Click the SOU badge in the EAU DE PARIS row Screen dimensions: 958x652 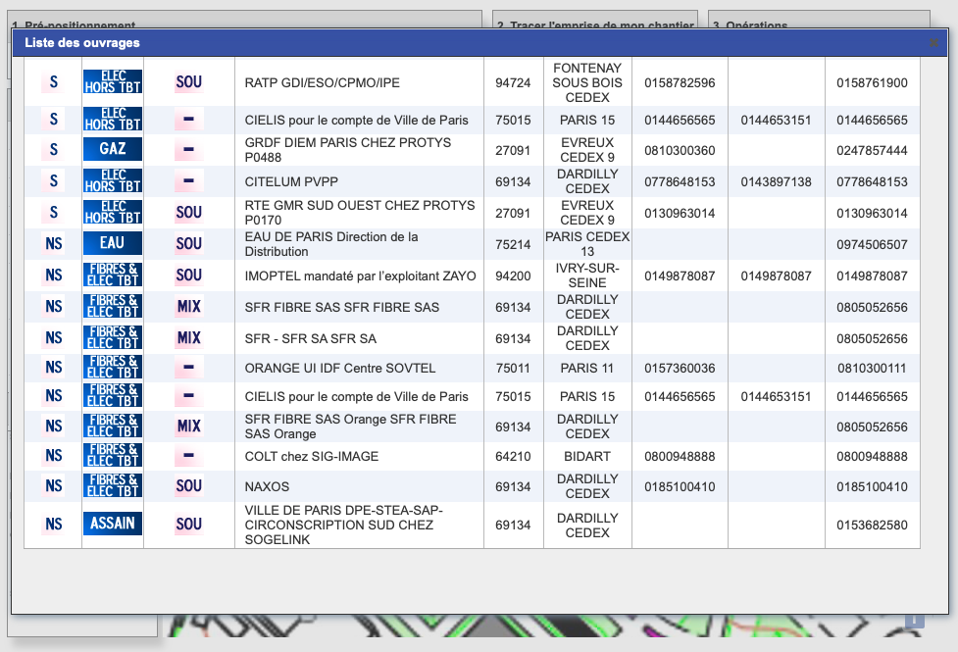(x=189, y=244)
